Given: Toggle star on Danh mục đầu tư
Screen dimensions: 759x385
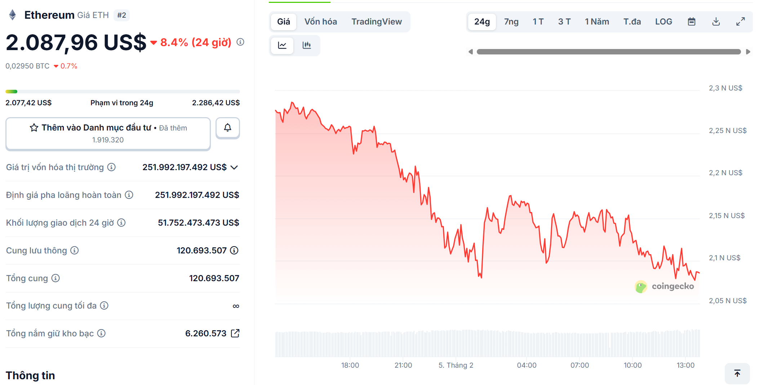Looking at the screenshot, I should coord(34,128).
